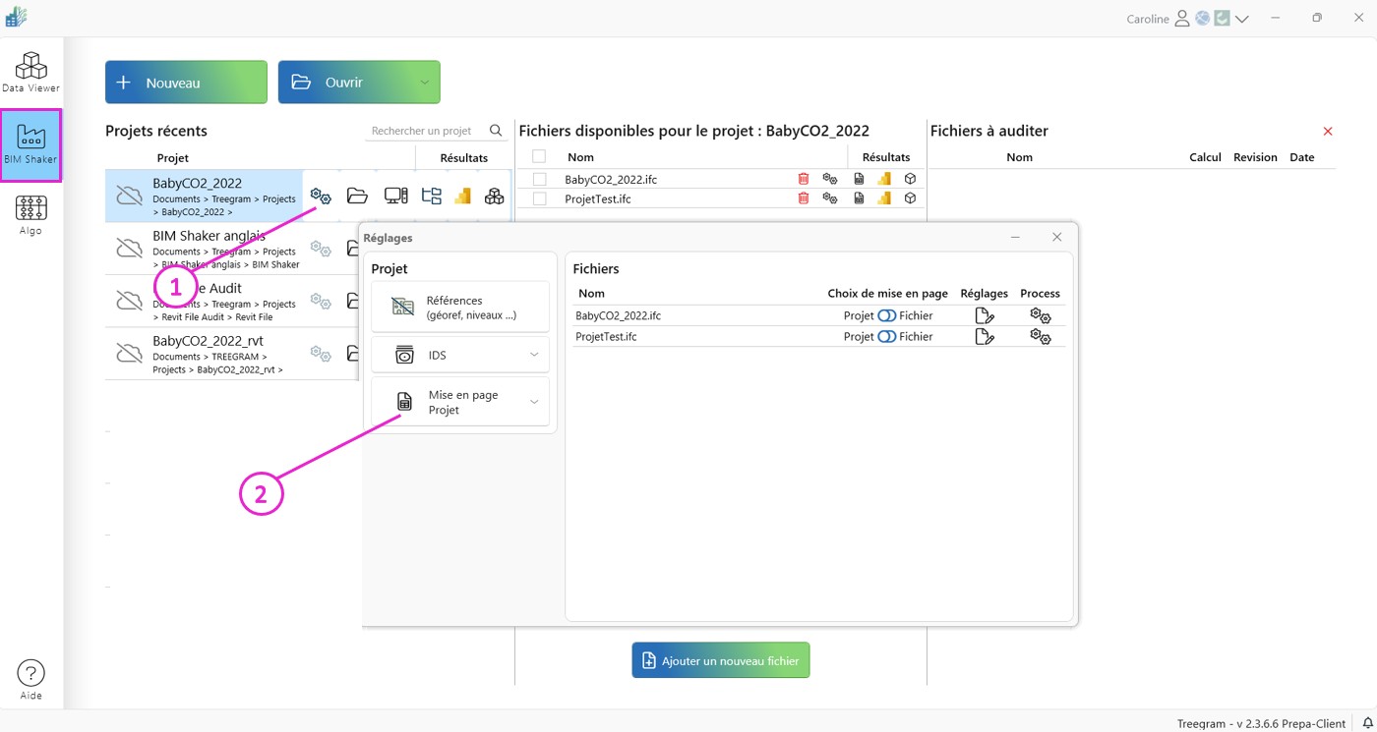Open Process gears for BabyCO2_2022.ifc in Réglages
This screenshot has height=732, width=1377.
1040,315
